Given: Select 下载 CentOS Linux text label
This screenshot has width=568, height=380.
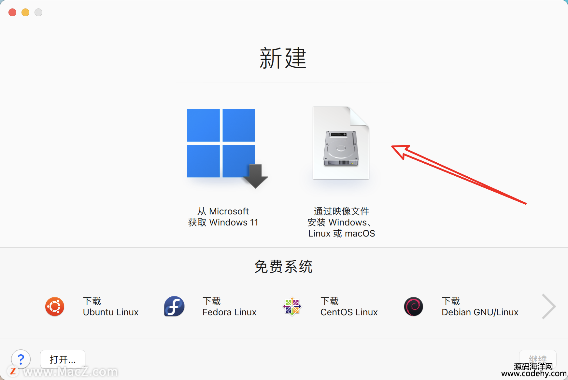Looking at the screenshot, I should tap(349, 306).
